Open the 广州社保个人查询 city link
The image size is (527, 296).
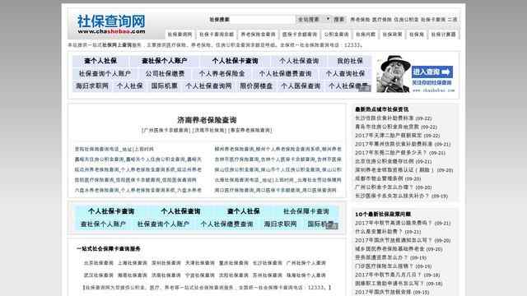click(306, 263)
